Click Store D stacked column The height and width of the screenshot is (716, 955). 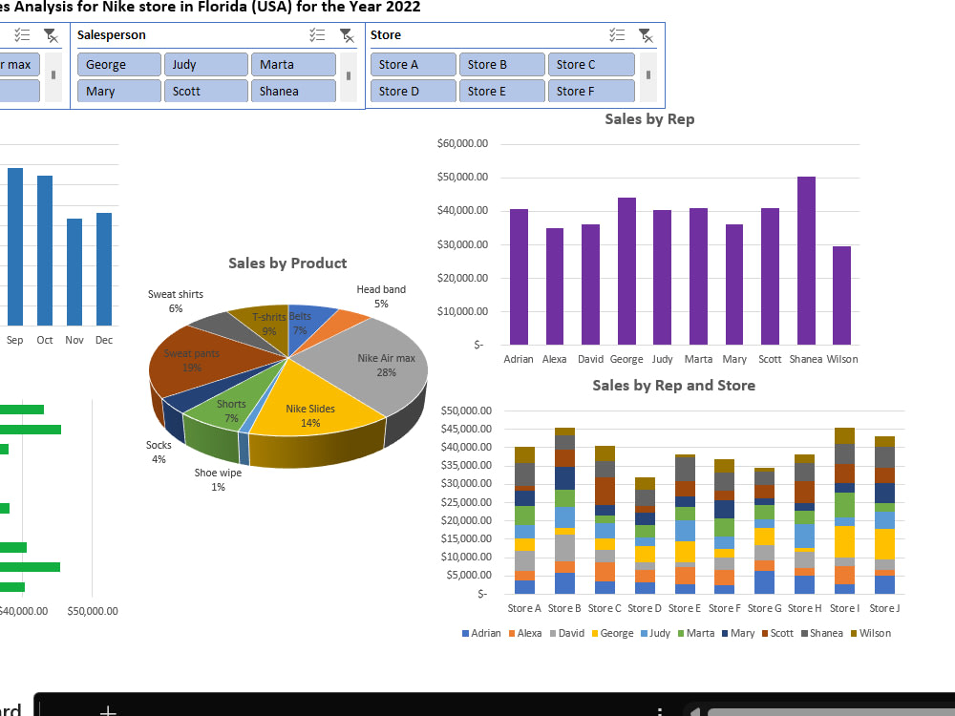tap(645, 536)
